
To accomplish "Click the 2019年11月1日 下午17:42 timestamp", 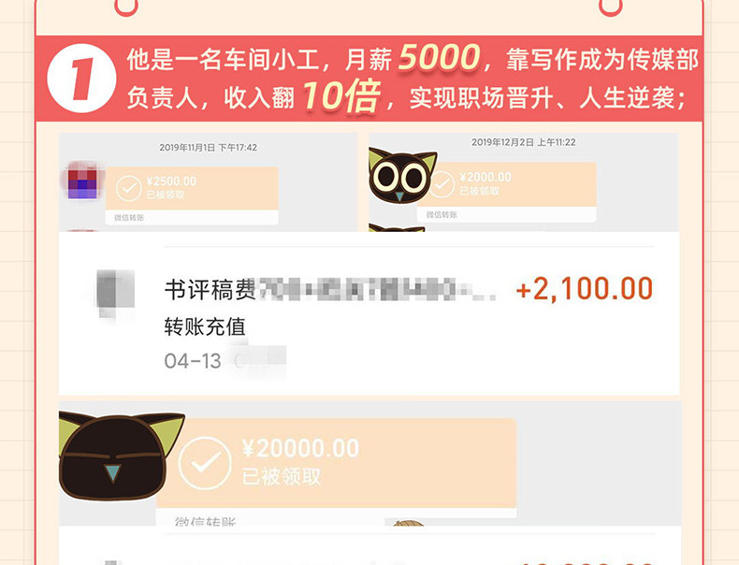I will click(209, 148).
